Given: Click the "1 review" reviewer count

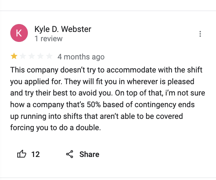Looking at the screenshot, I should click(48, 38).
